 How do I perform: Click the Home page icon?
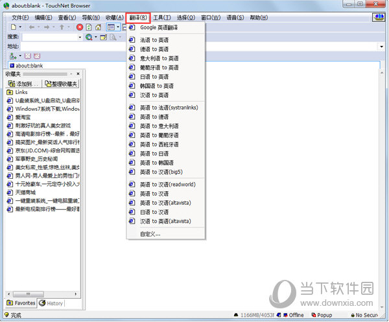tap(99, 27)
